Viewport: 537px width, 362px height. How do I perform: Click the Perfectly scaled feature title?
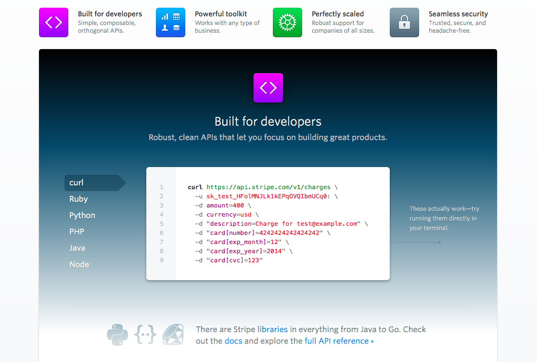coord(338,13)
